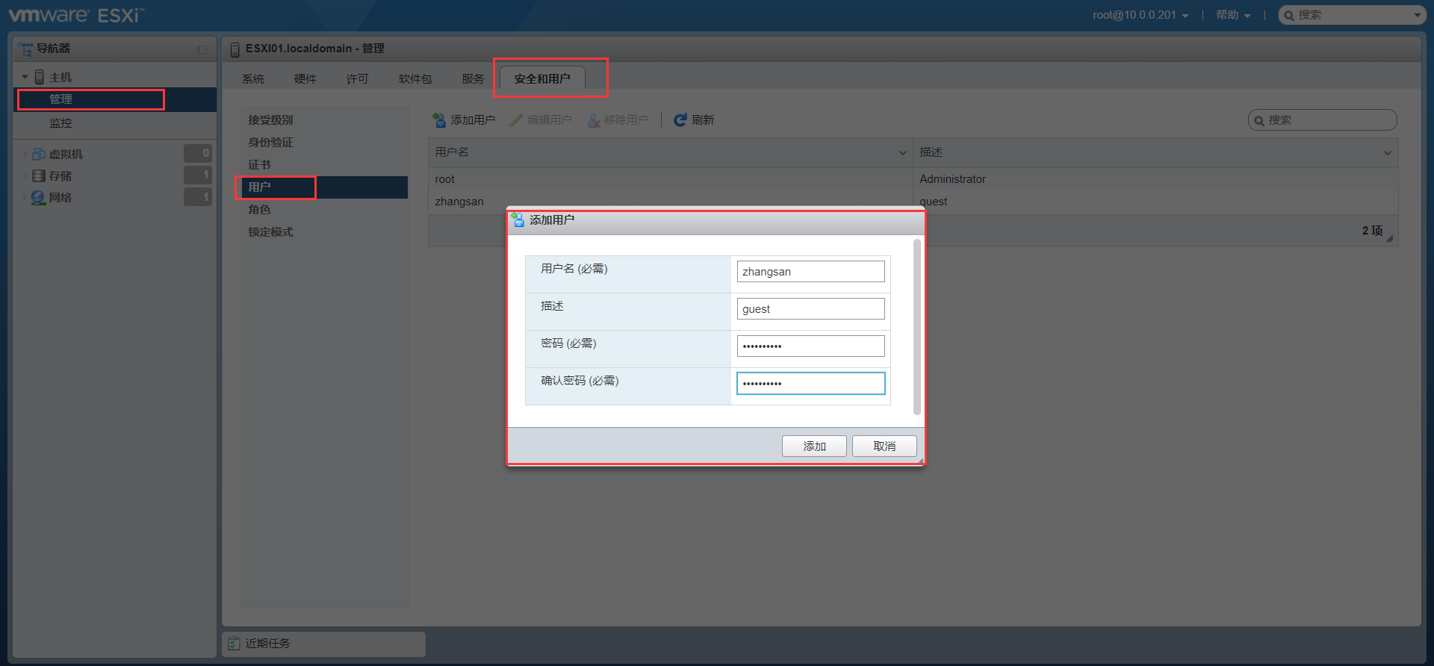Click the 移除用户 remove user icon
Screen dimensions: 1434x666
(x=594, y=119)
